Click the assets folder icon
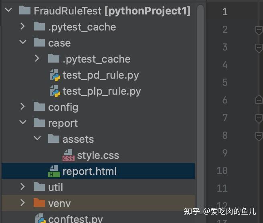 point(54,139)
